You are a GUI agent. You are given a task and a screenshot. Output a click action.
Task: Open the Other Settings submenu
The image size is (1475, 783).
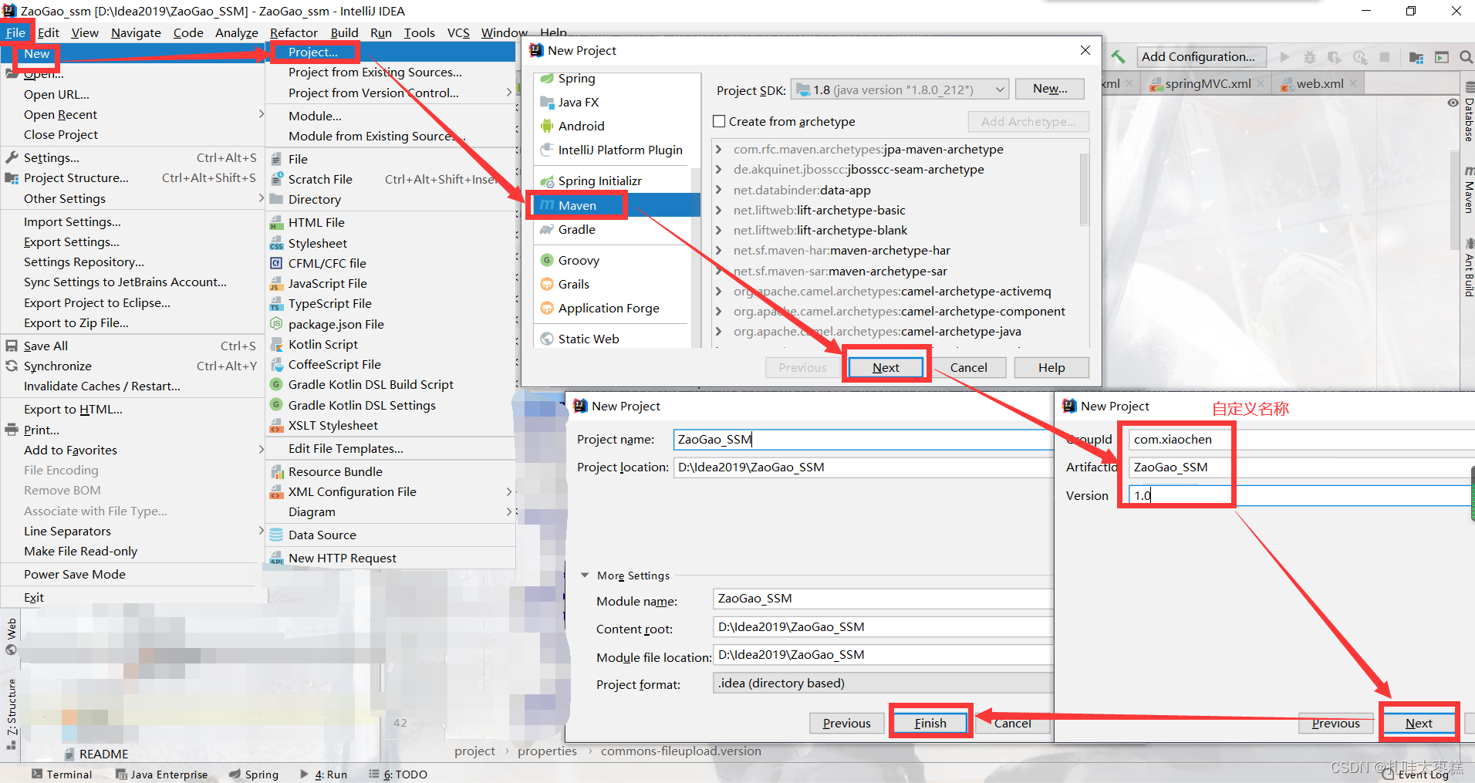[x=134, y=198]
